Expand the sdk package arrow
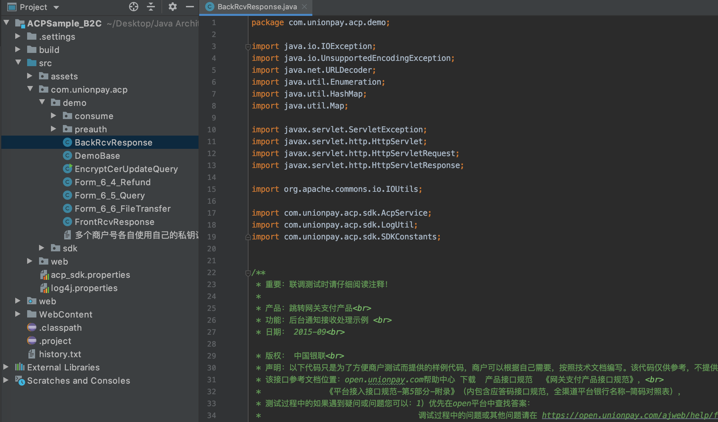718x422 pixels. (x=42, y=248)
